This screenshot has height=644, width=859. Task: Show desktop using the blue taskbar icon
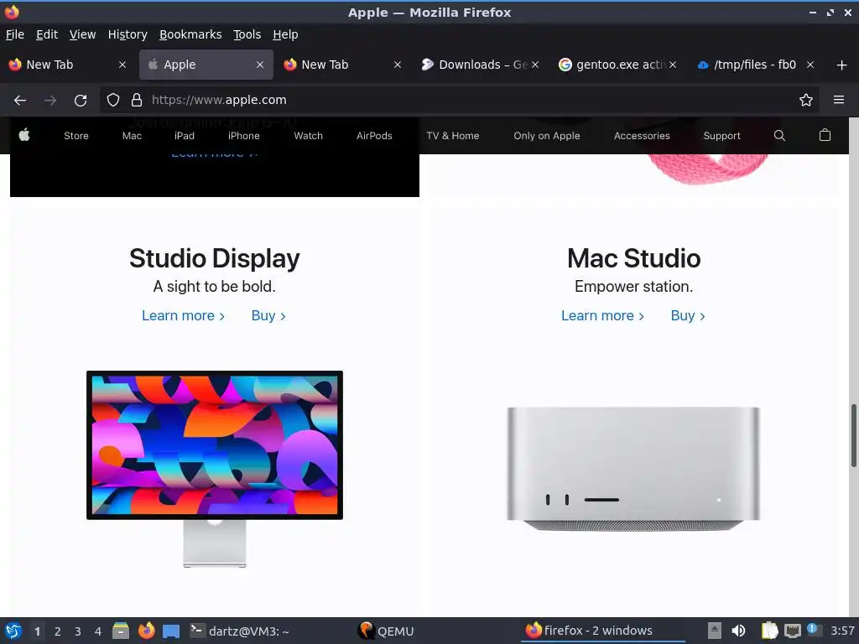point(171,631)
